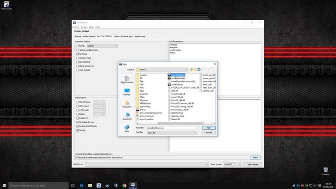
Task: Click the Select button for executable location
Action: click(255, 157)
